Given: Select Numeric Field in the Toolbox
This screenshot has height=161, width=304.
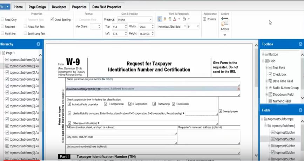Looking at the screenshot, I should click(x=282, y=101).
